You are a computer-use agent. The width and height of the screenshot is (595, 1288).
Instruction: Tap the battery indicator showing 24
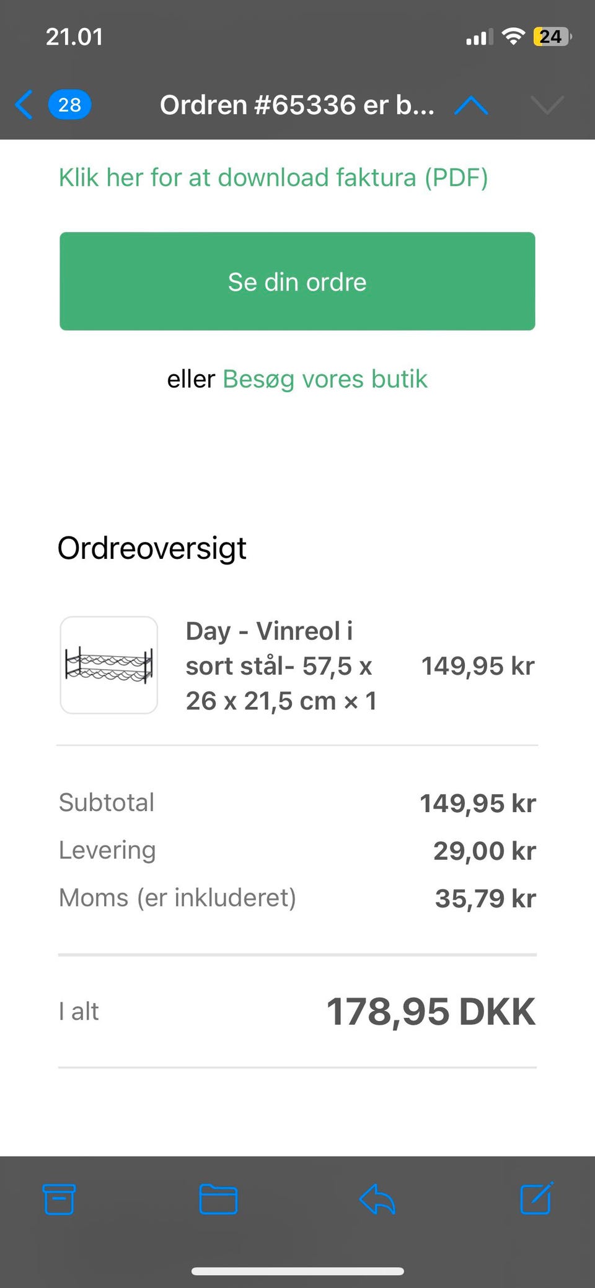[551, 37]
